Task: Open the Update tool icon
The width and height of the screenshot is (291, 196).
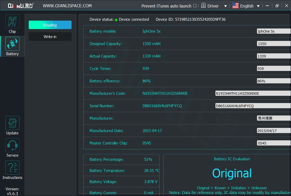Action: tap(12, 123)
